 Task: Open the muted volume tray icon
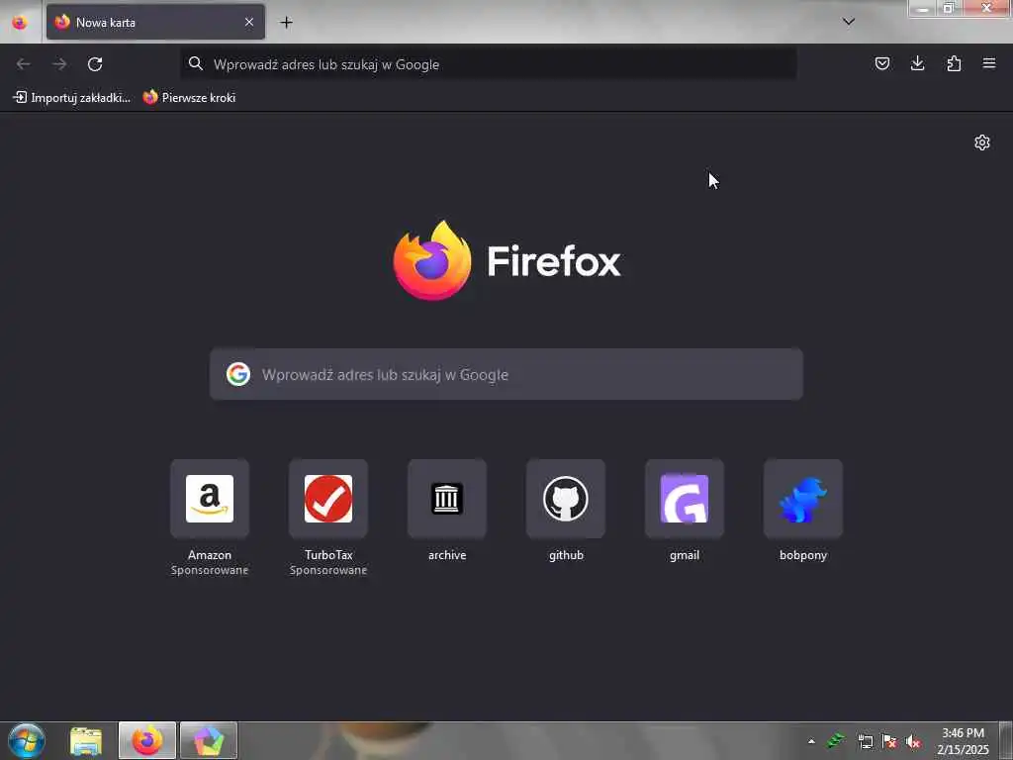913,741
